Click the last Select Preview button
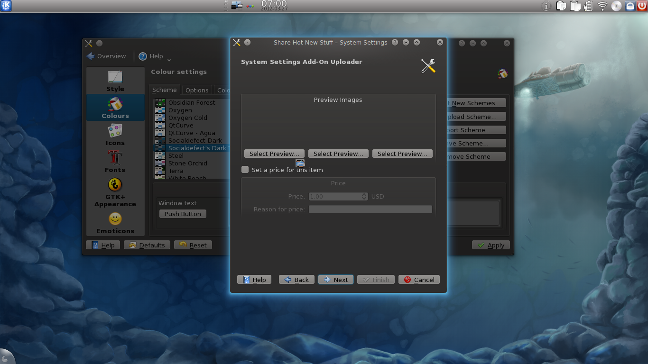The width and height of the screenshot is (648, 364). pyautogui.click(x=402, y=154)
